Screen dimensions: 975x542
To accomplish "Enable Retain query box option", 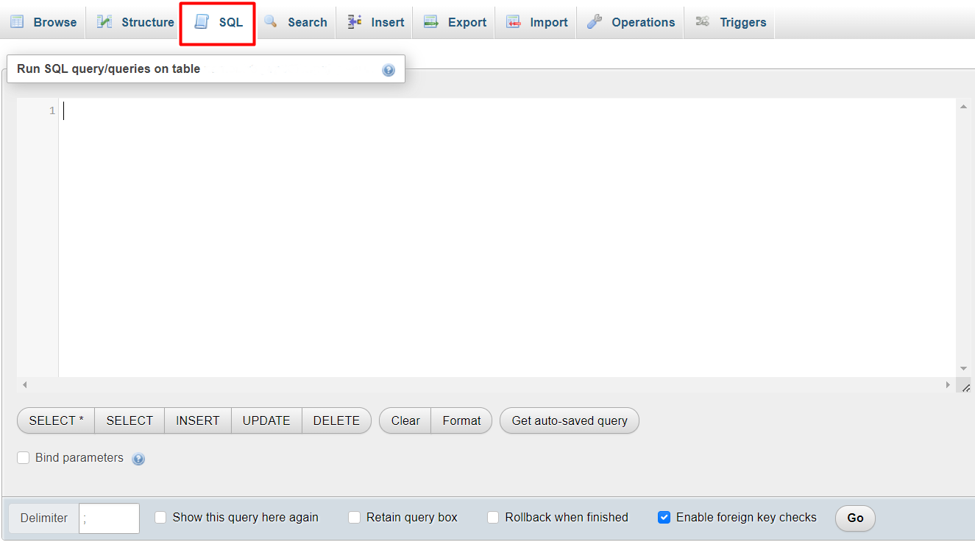I will pos(355,517).
